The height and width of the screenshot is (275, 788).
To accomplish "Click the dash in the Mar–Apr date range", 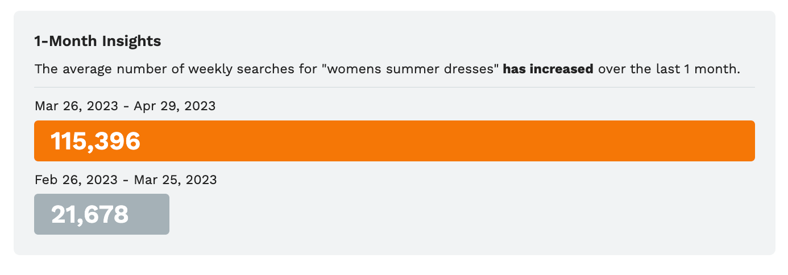I will pyautogui.click(x=127, y=106).
